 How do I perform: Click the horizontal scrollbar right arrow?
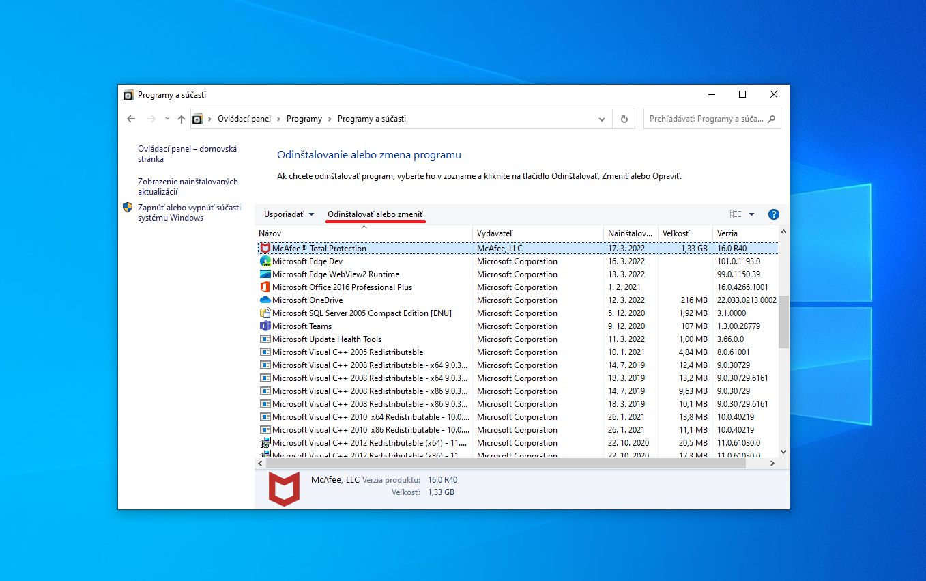pyautogui.click(x=772, y=463)
